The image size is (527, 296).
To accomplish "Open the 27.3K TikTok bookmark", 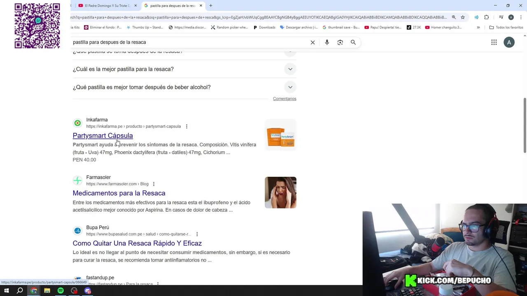I will pos(414,28).
